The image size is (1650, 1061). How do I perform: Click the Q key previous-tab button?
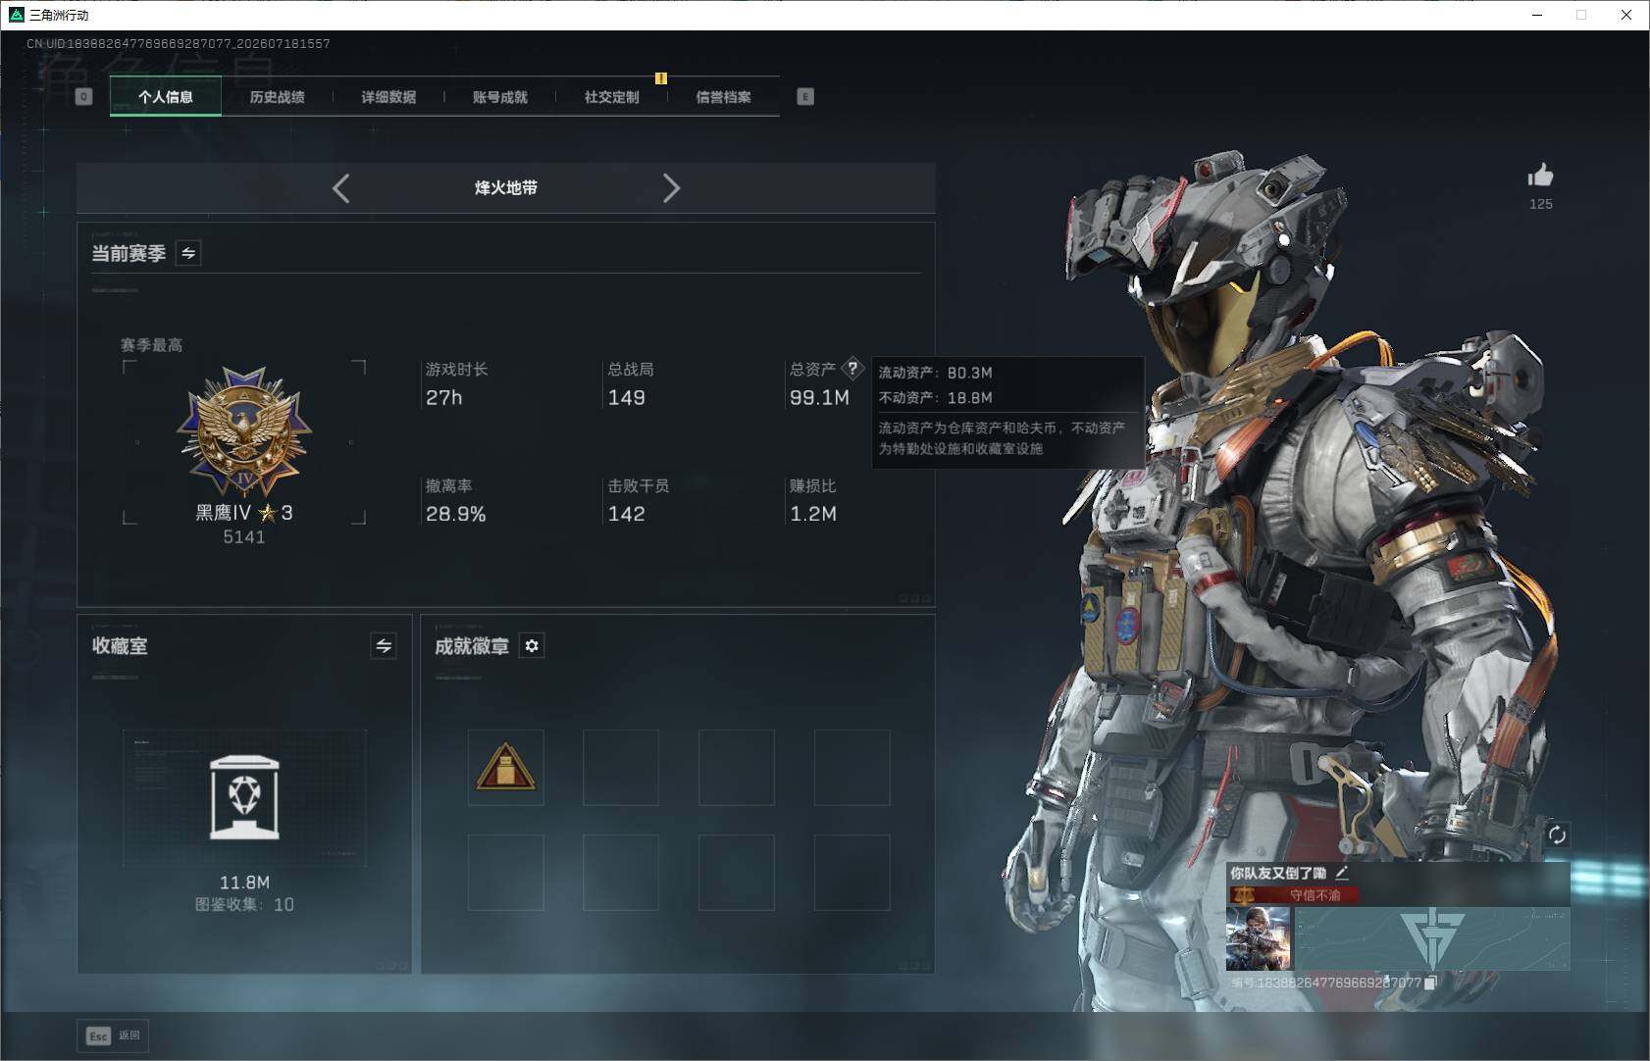click(83, 96)
